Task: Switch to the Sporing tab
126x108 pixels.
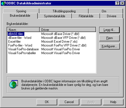Action: [x=21, y=11]
